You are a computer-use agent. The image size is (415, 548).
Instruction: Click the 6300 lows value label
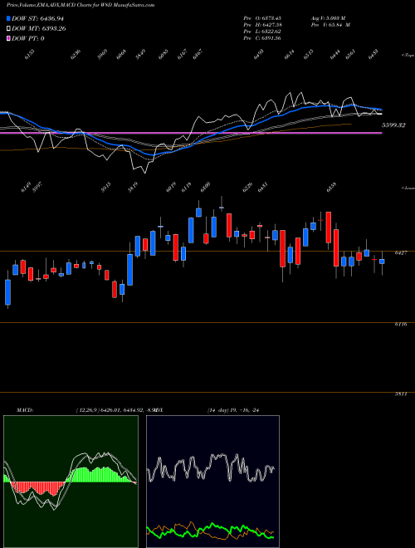pyautogui.click(x=206, y=188)
